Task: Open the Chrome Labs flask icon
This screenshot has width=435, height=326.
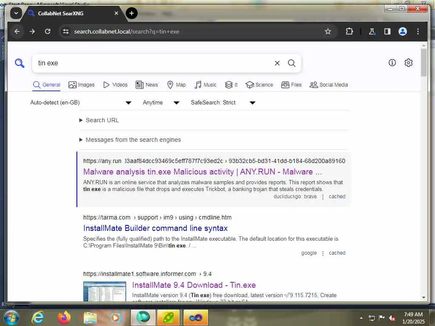Action: coord(372,31)
